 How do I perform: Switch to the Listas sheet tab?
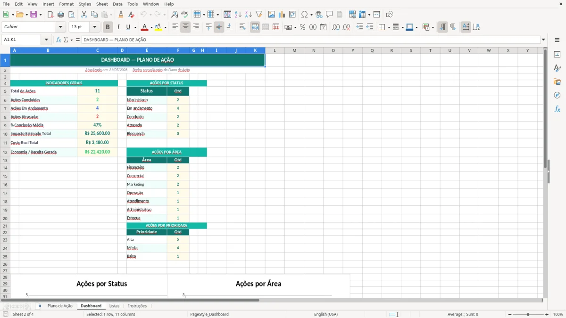[x=114, y=306]
